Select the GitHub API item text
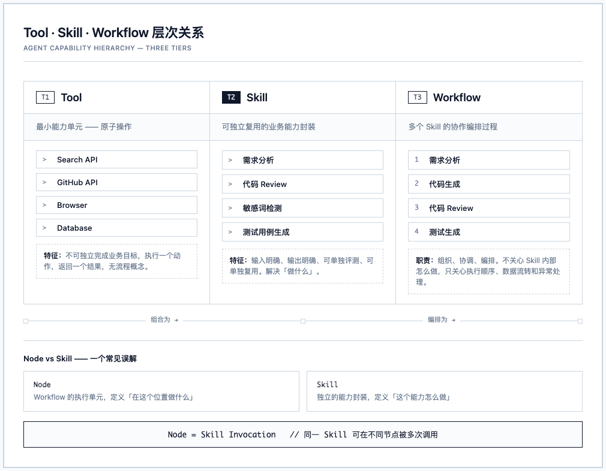Screen dimensions: 606x471 [77, 182]
